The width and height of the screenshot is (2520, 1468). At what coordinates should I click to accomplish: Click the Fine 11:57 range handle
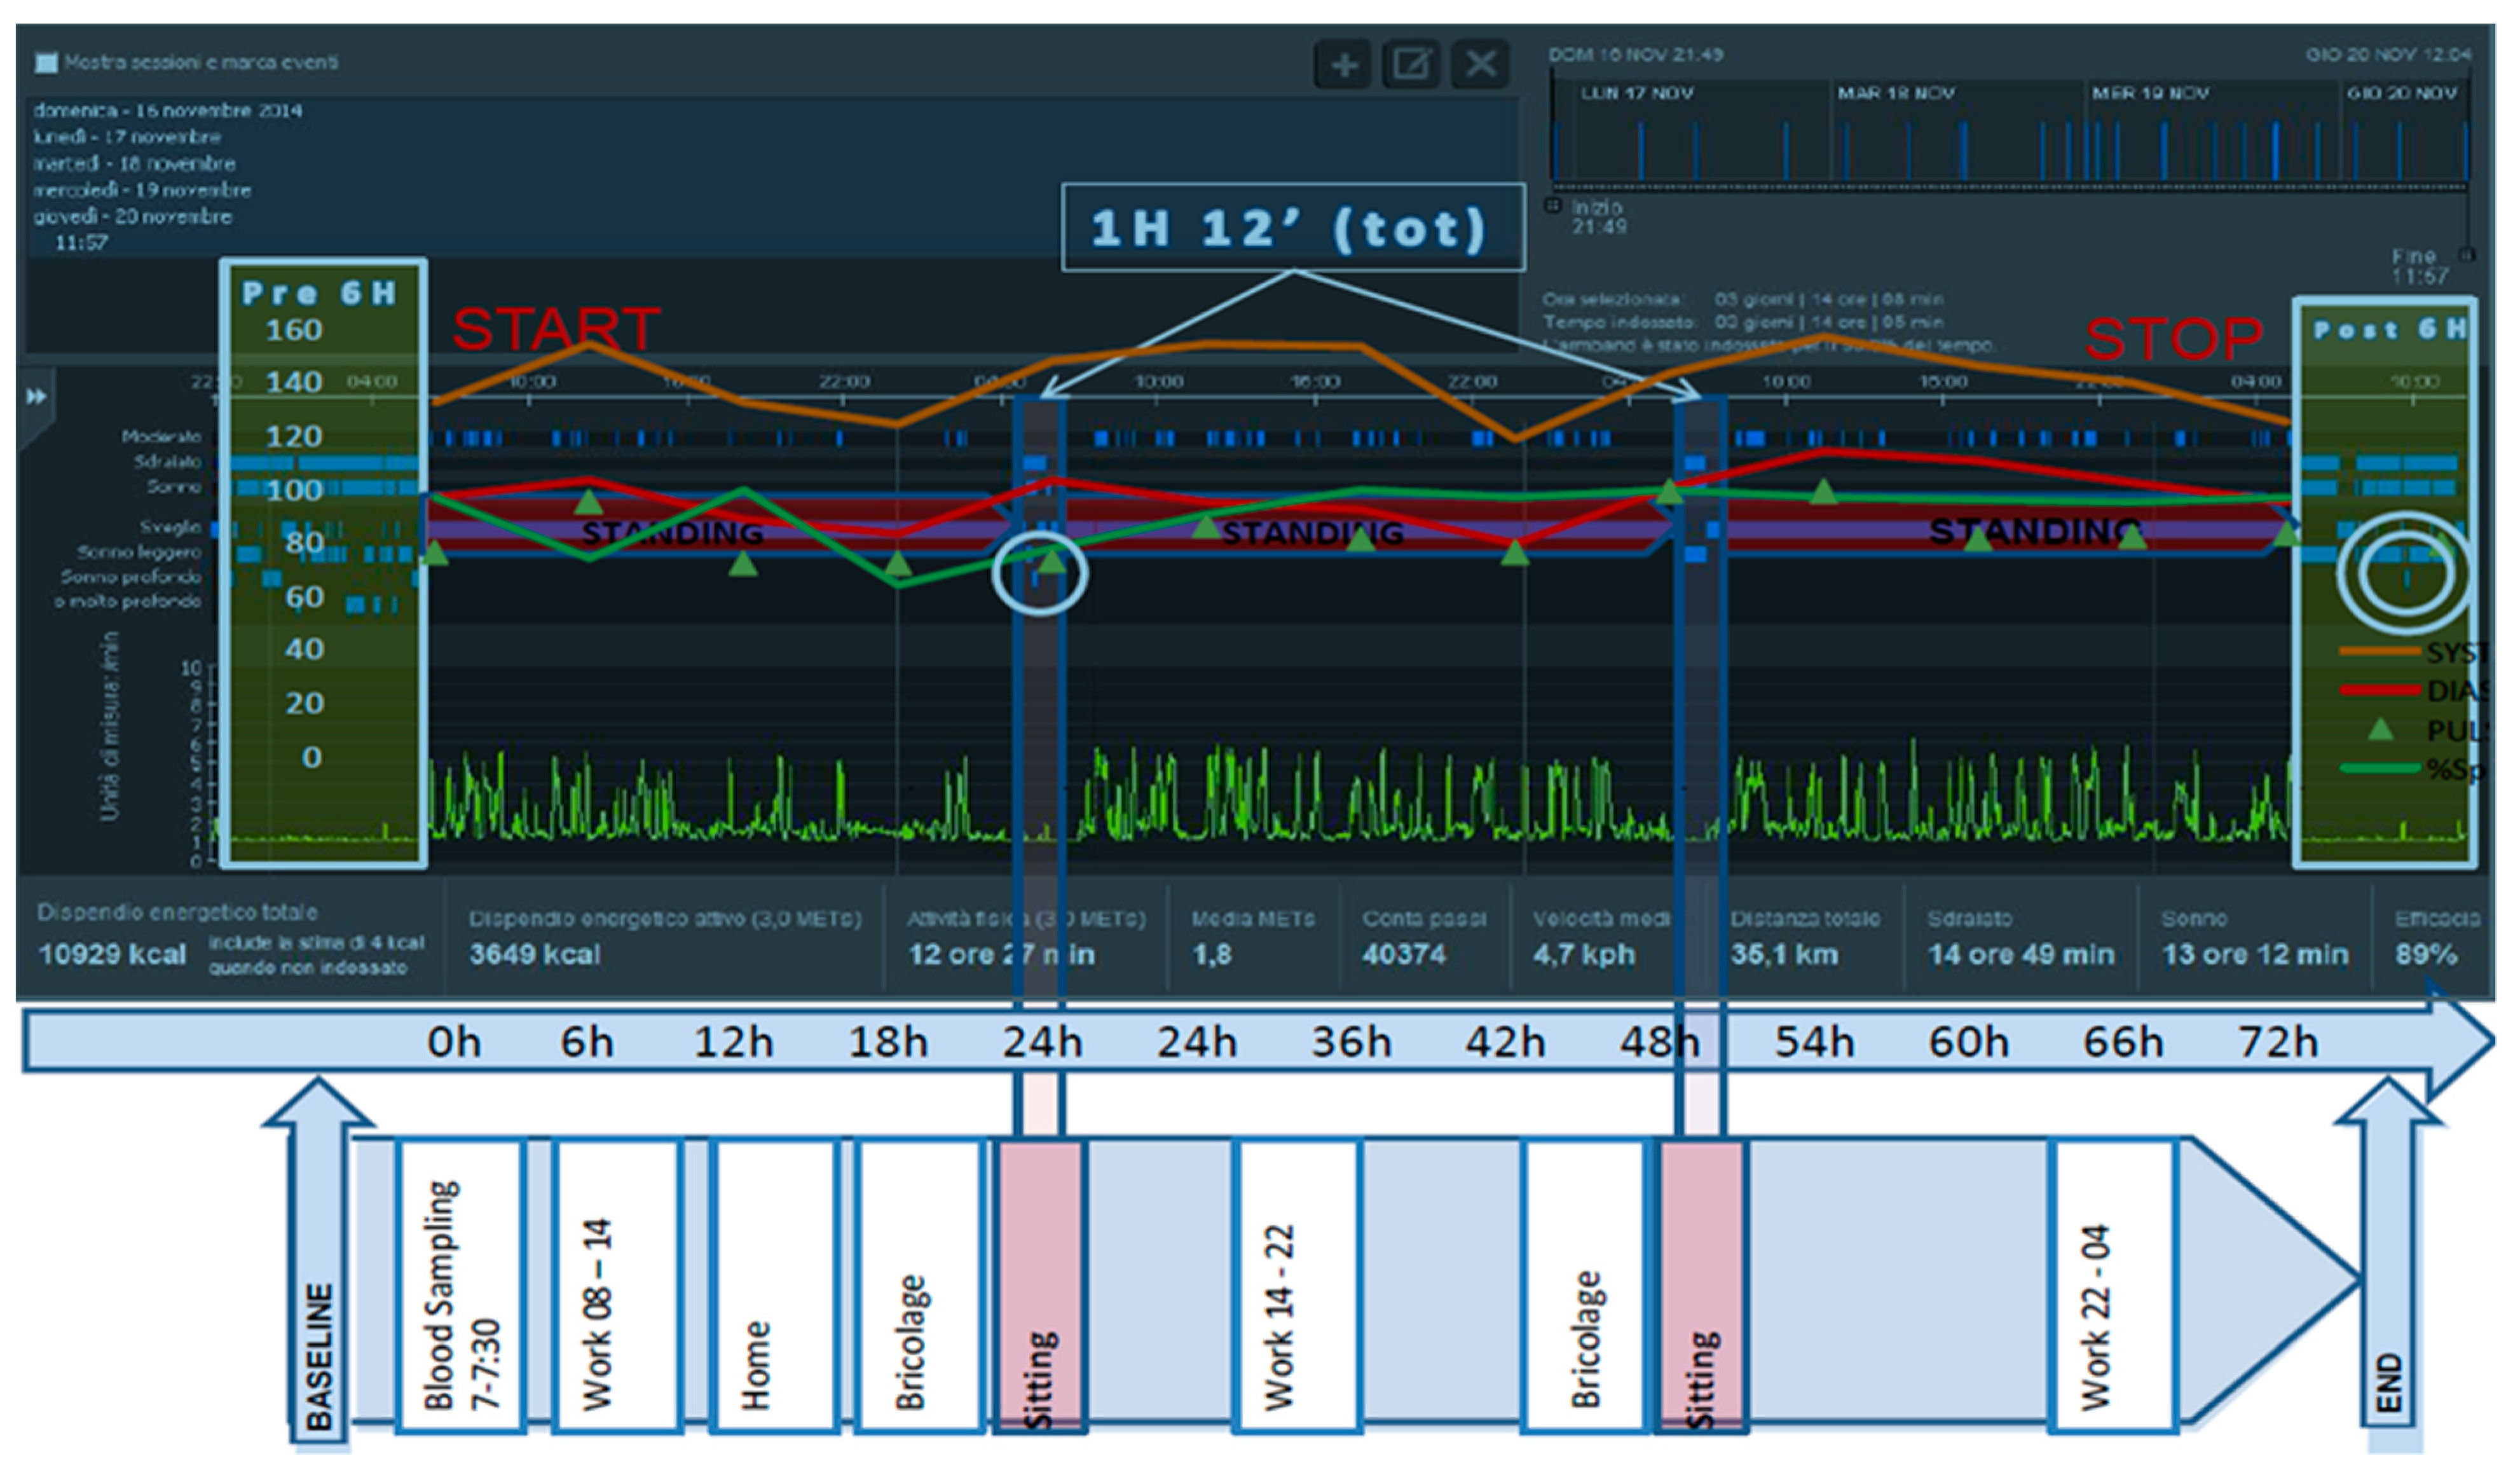tap(2466, 255)
